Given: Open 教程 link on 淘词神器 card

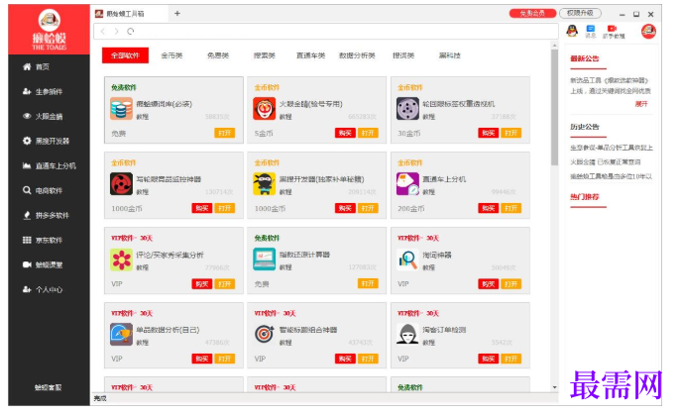Looking at the screenshot, I should click(428, 267).
